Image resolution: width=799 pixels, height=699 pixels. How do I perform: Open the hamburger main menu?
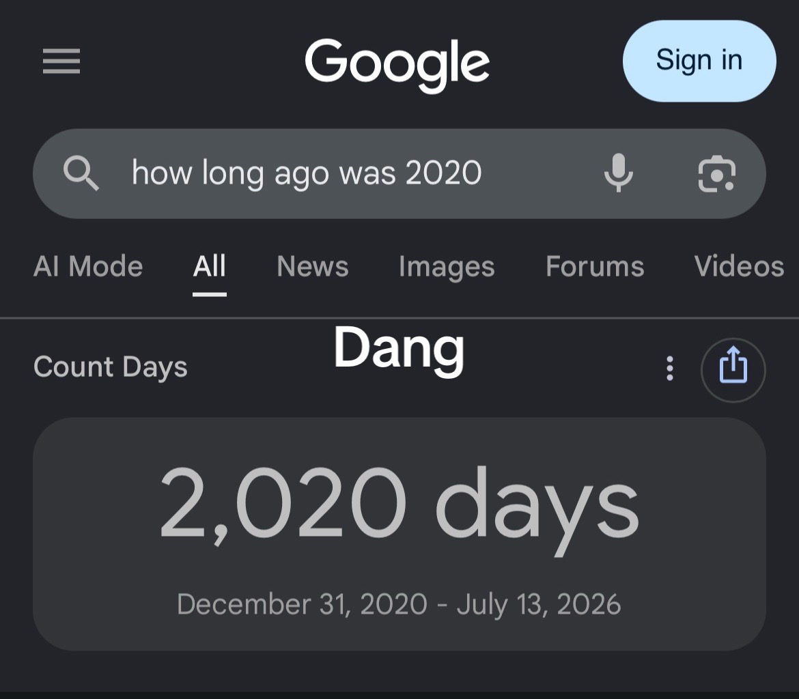click(x=61, y=61)
